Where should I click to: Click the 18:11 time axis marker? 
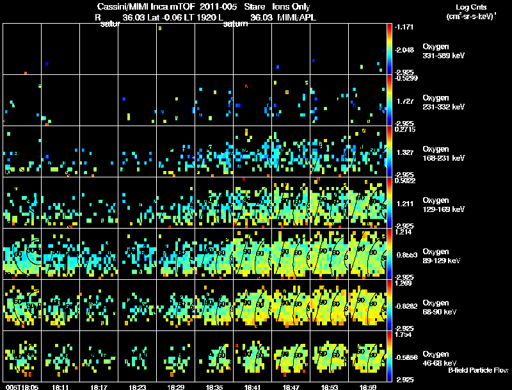60,387
